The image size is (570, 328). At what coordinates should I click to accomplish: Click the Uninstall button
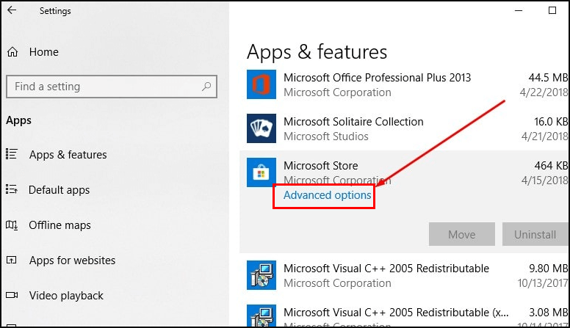pyautogui.click(x=535, y=234)
